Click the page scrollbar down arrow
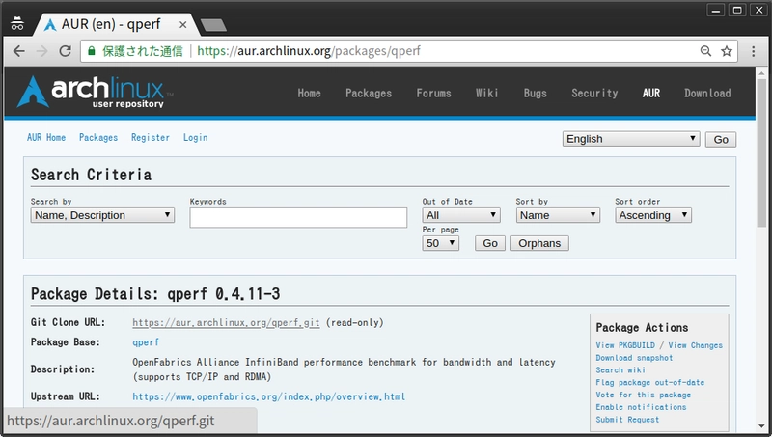772x437 pixels. tap(761, 426)
